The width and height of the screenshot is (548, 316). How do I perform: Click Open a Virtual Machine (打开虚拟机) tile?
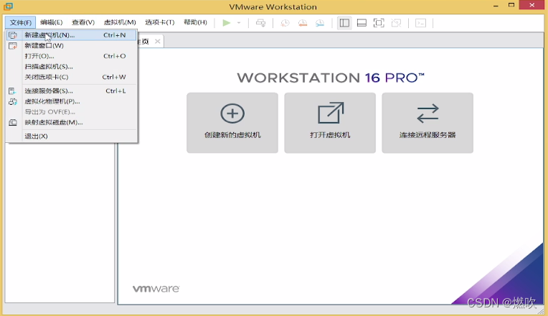pos(330,123)
